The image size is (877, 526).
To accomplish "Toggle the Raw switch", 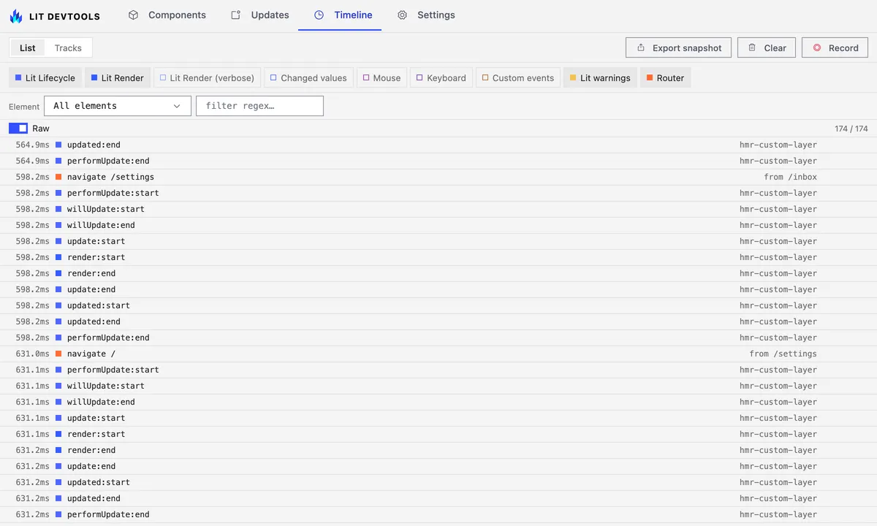I will 18,129.
